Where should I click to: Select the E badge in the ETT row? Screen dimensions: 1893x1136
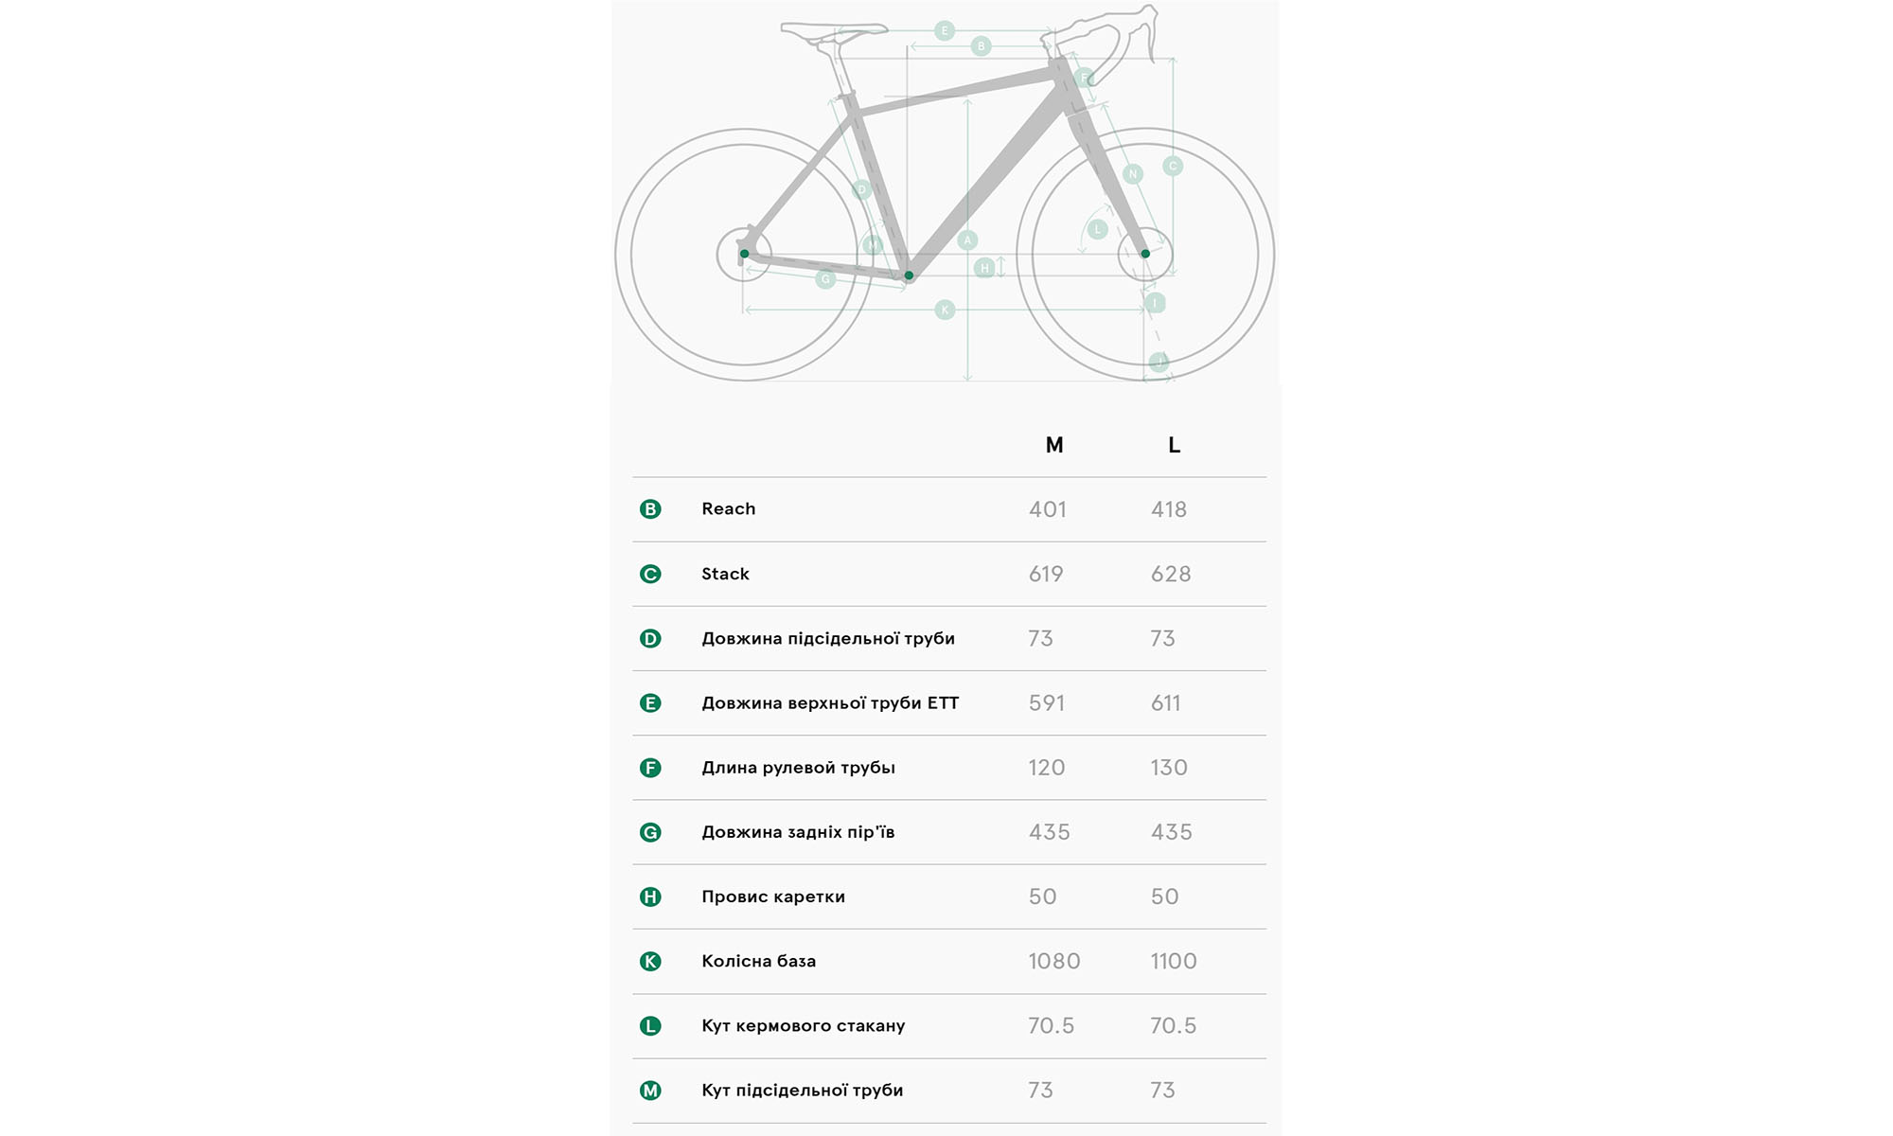[650, 703]
